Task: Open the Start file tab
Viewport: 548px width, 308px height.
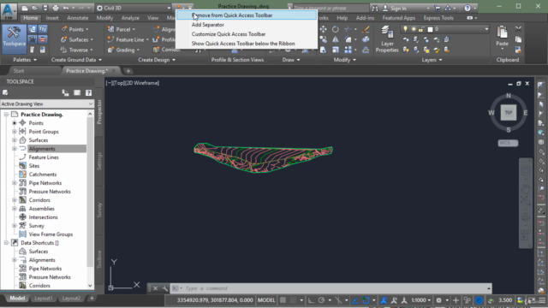Action: (19, 71)
